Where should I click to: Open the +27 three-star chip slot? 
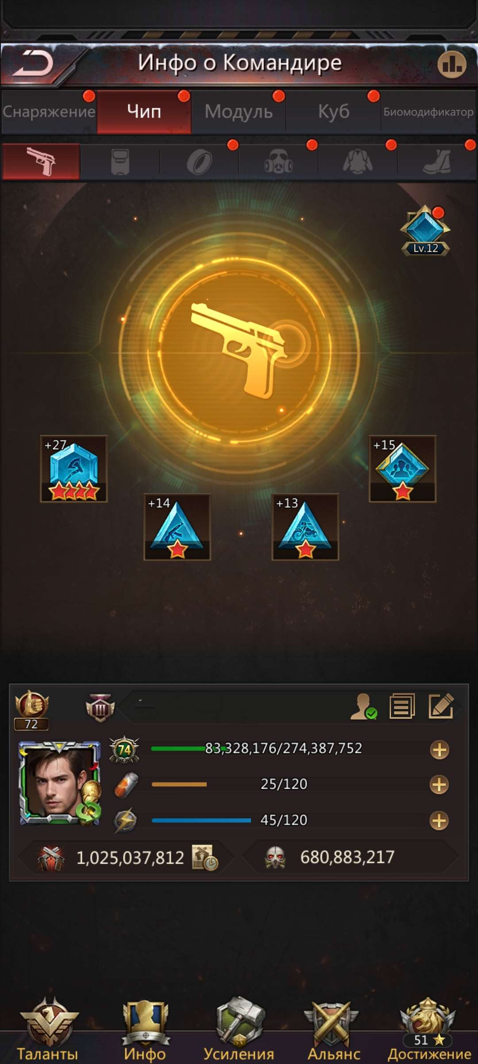(x=74, y=469)
